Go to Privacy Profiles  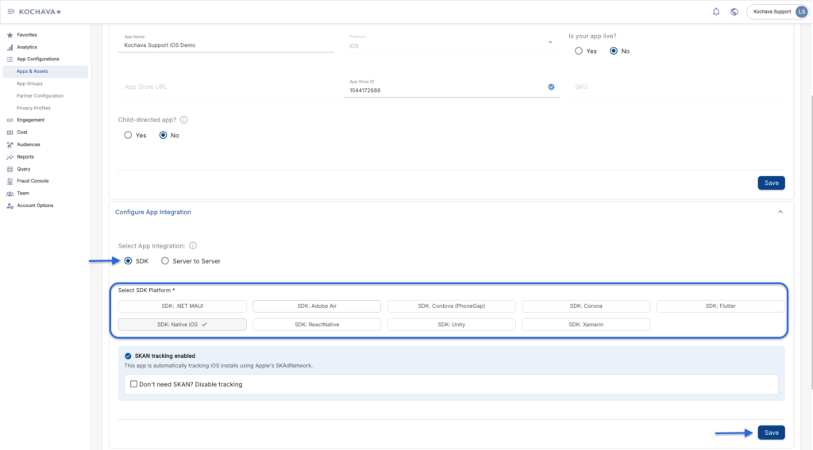click(33, 108)
